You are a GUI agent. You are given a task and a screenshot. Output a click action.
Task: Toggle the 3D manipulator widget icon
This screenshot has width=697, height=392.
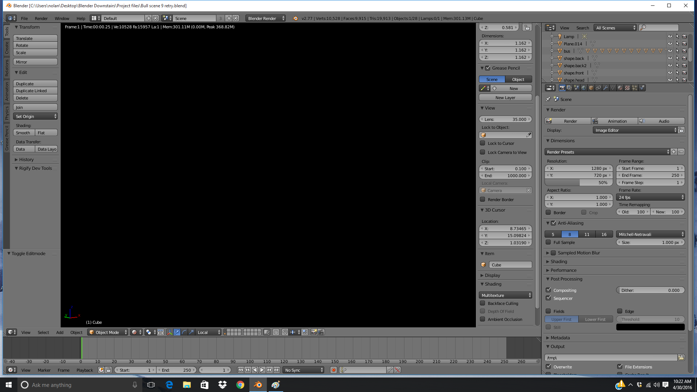click(170, 332)
